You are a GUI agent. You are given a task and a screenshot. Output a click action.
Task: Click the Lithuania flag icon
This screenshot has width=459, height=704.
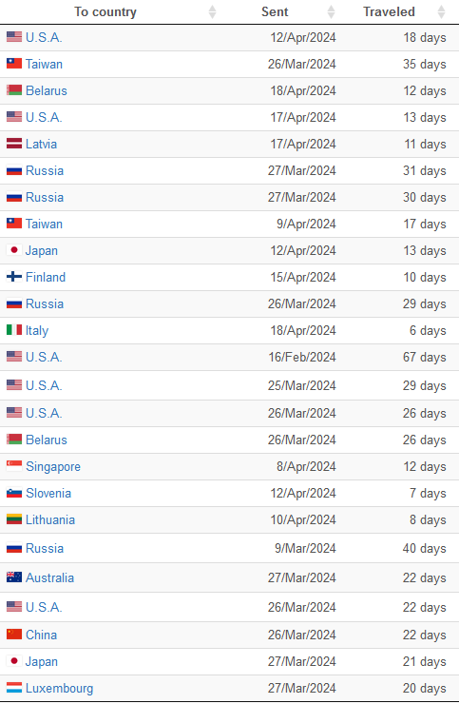14,519
